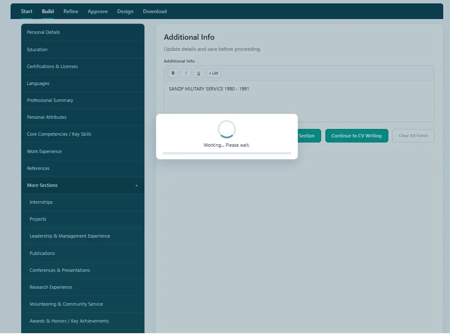The width and height of the screenshot is (450, 334).
Task: Click the partially hidden Section button
Action: click(309, 136)
